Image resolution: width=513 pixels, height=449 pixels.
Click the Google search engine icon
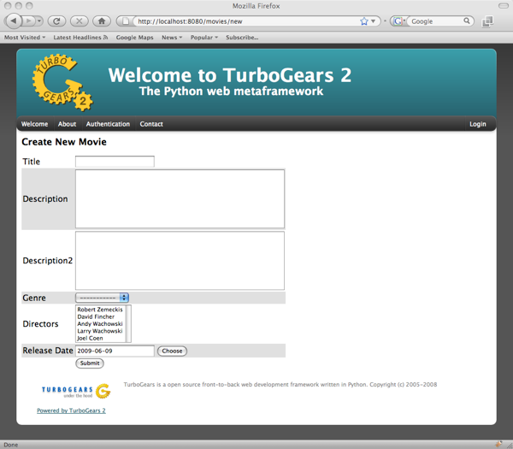pos(398,21)
